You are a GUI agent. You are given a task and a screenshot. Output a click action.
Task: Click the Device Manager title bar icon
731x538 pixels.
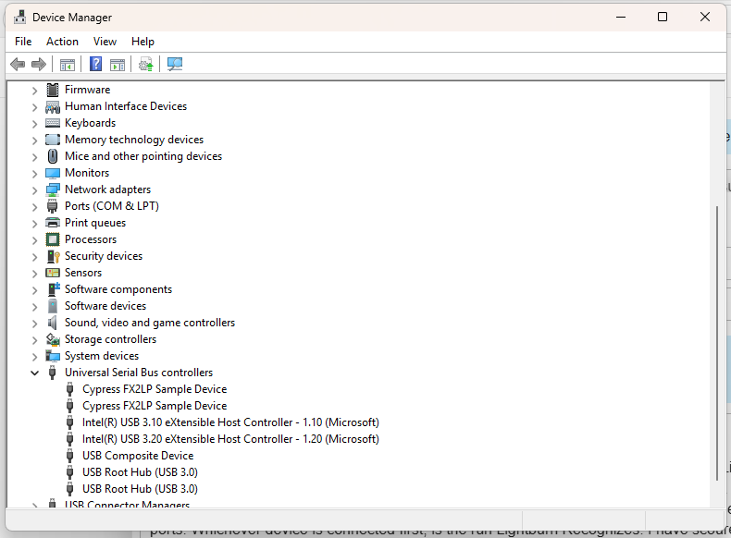[x=19, y=17]
